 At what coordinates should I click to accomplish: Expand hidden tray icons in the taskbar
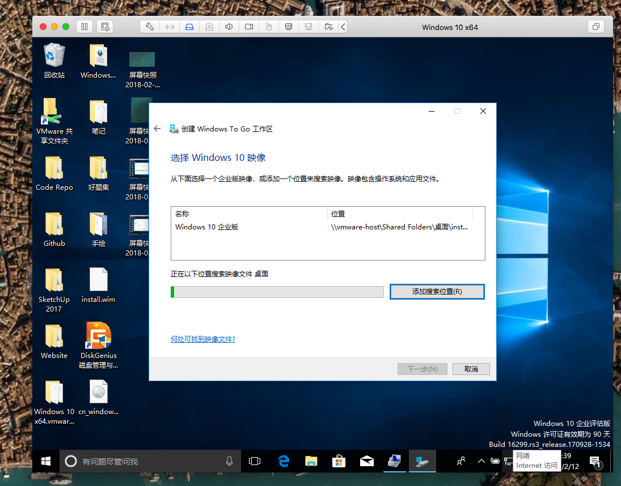click(481, 461)
